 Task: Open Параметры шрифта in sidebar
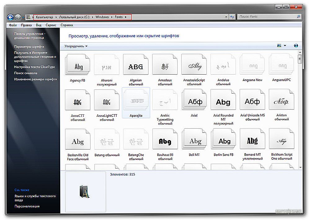(29, 47)
